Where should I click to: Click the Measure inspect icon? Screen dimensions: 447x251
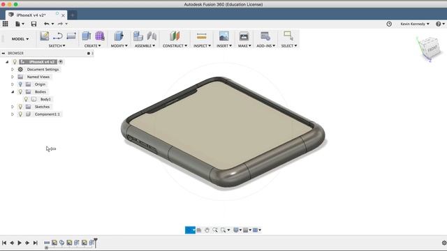[202, 36]
